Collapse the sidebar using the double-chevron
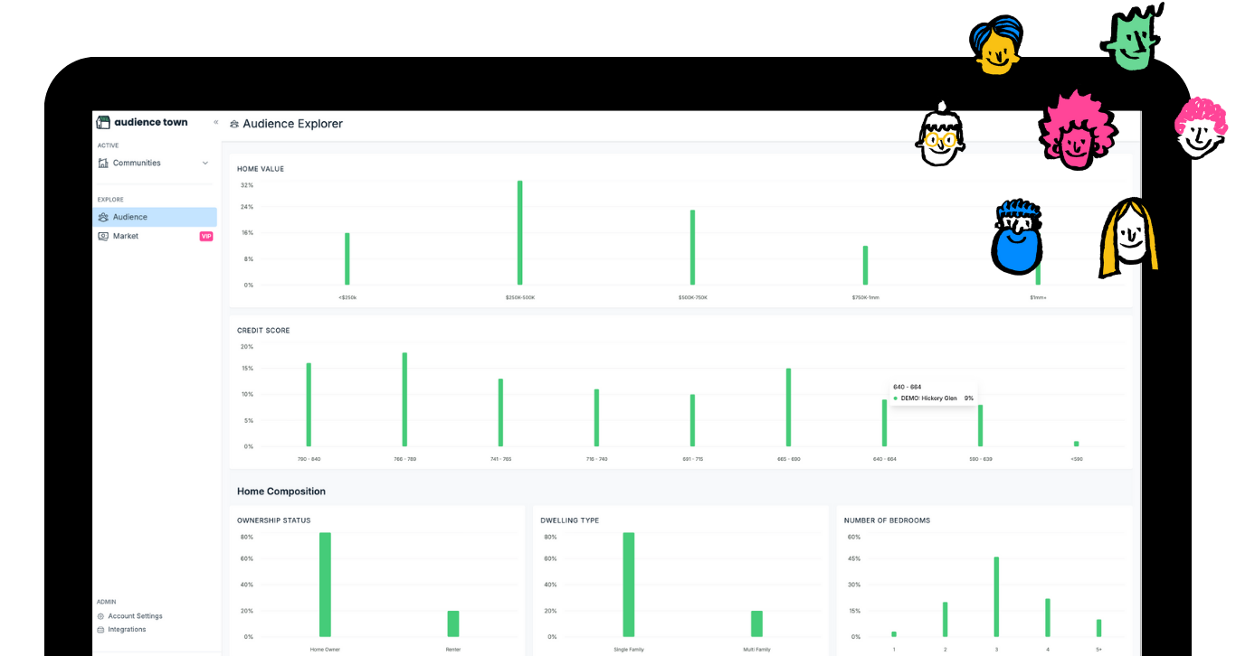The image size is (1236, 656). pos(215,121)
